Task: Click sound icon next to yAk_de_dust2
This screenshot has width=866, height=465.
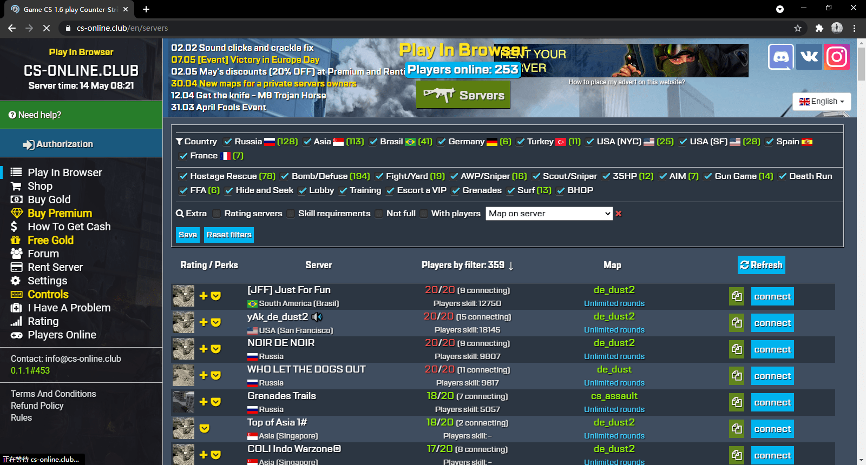Action: (317, 317)
